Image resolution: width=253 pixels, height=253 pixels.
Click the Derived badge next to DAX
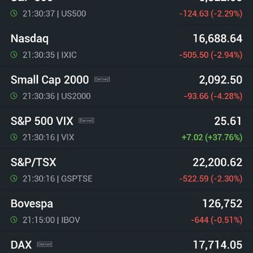click(x=45, y=244)
